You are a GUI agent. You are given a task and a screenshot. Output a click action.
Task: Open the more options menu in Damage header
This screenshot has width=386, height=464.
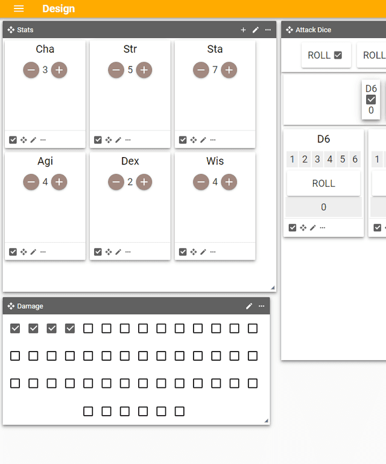click(x=261, y=306)
